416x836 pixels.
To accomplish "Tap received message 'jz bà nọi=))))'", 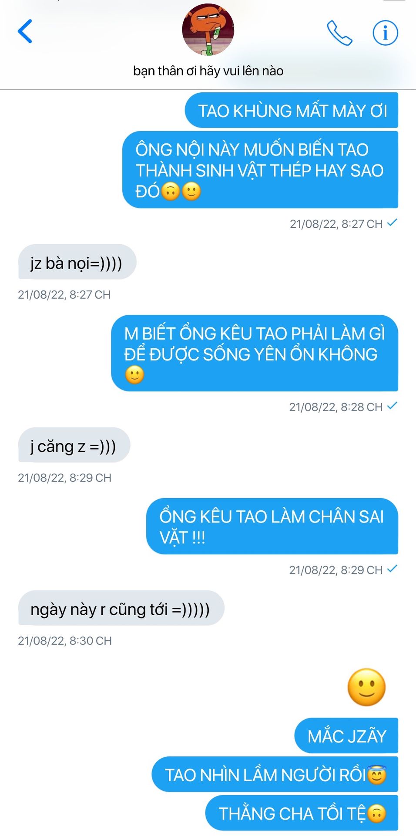I will click(x=77, y=262).
